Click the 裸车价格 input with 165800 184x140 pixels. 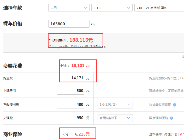[x=69, y=24]
